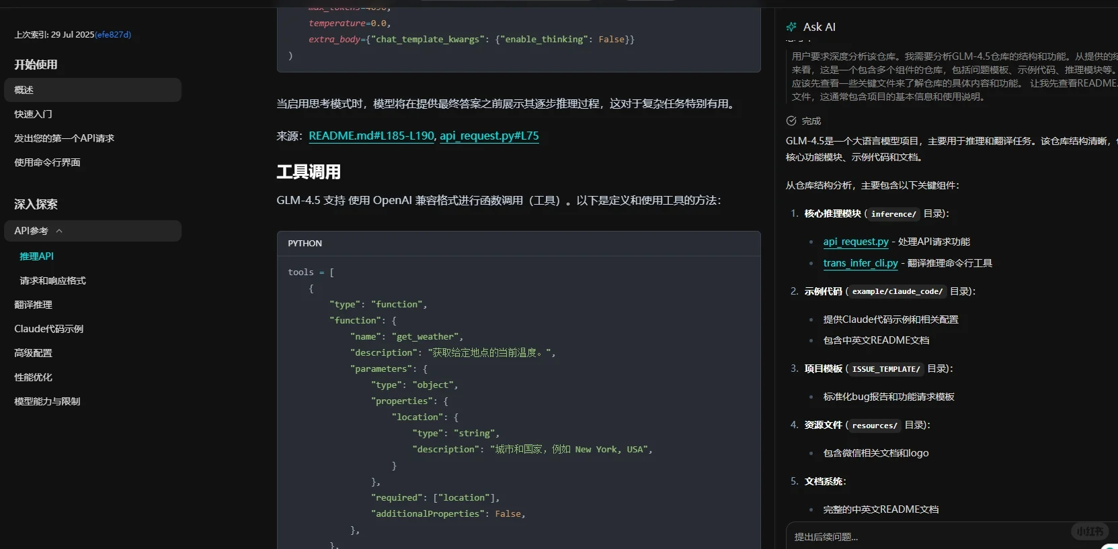
Task: Click 包含微信相关文档和logo bullet
Action: point(876,454)
